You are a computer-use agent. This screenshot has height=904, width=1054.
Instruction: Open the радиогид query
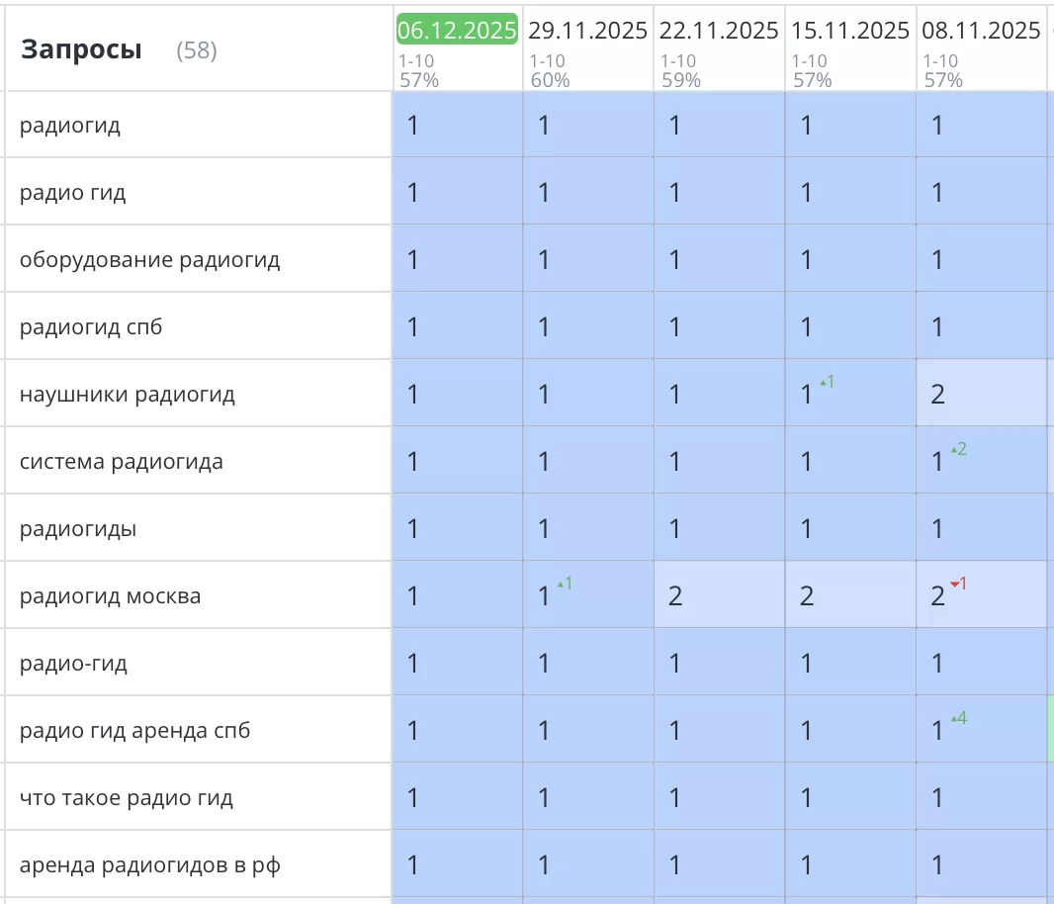pos(70,126)
